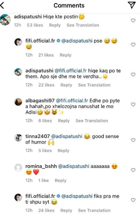Tap the heart on fifi.official.fr's 'pse' reply
This screenshot has height=219, width=140.
[133, 45]
